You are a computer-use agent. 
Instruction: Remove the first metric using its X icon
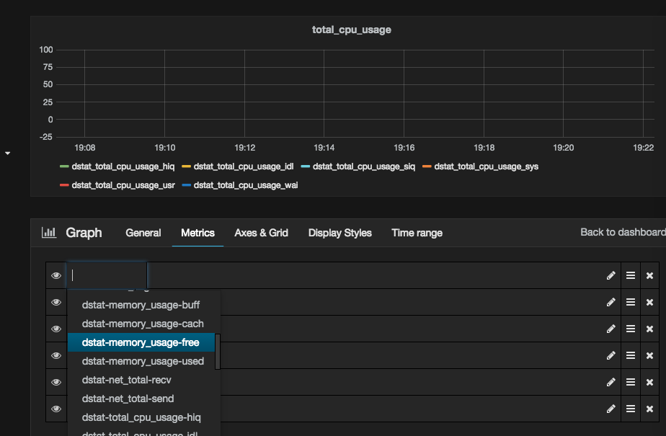coord(650,275)
